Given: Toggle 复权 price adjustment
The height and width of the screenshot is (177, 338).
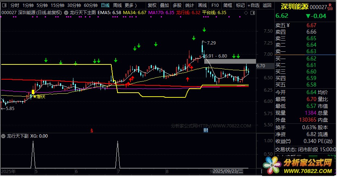Looking at the screenshot, I should pyautogui.click(x=153, y=5).
